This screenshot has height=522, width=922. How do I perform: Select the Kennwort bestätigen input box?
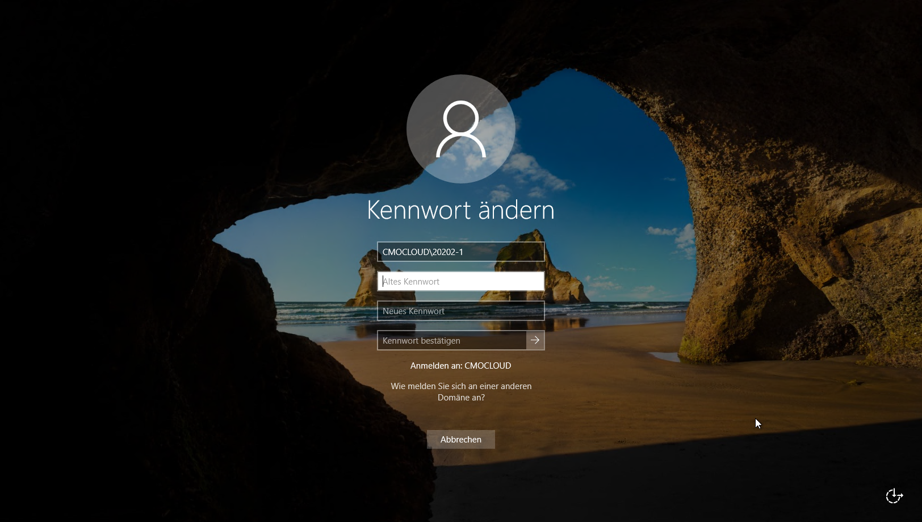click(452, 340)
